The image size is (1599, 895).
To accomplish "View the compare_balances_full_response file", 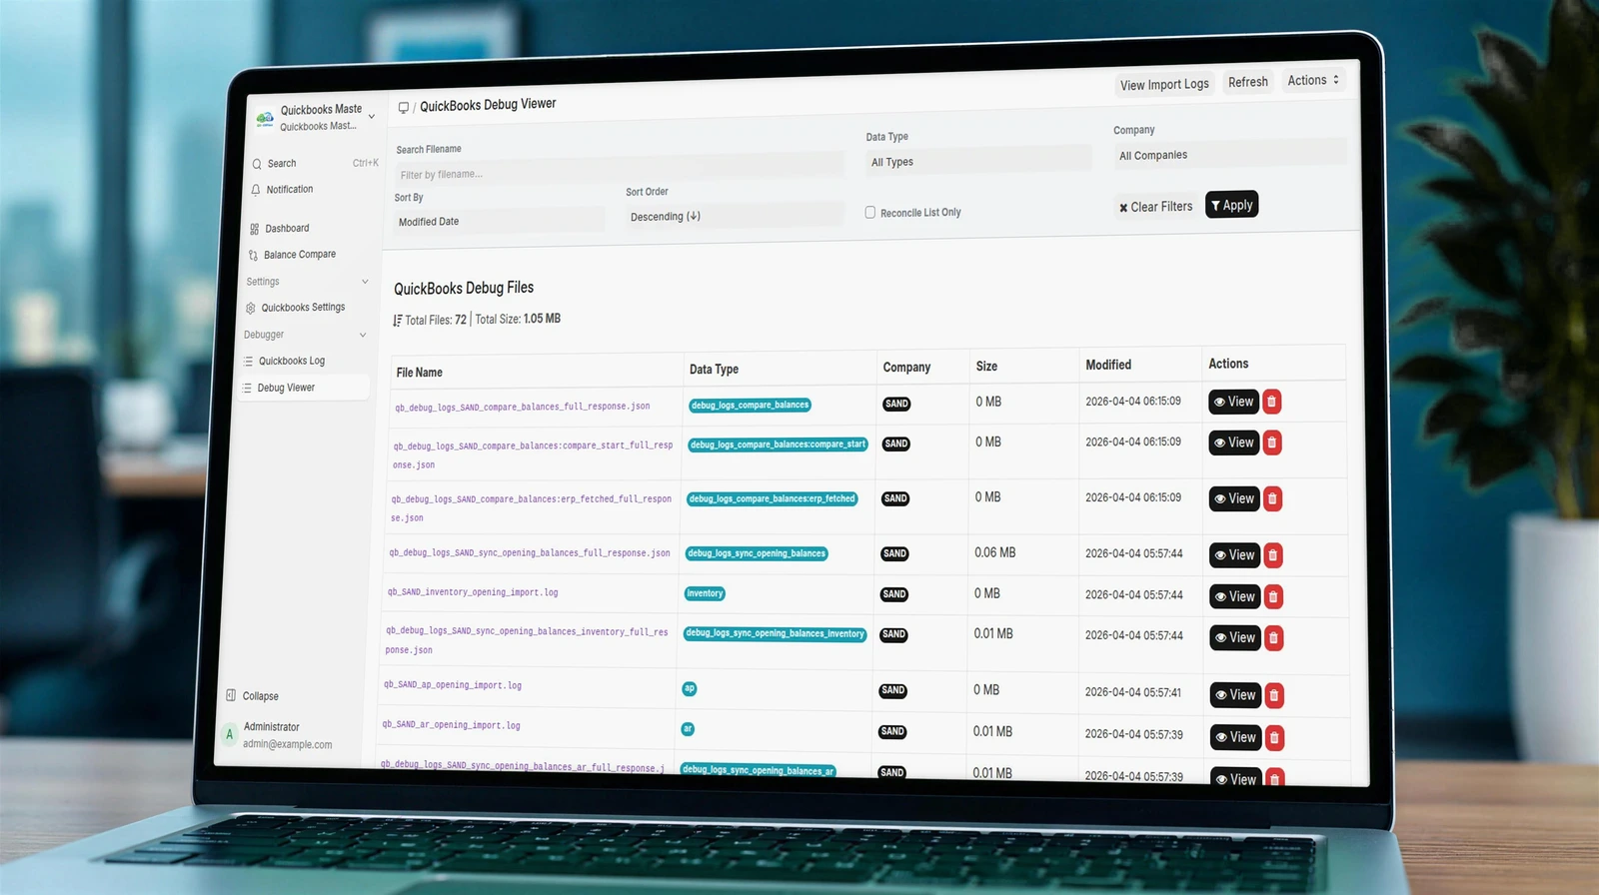I will coord(1234,402).
